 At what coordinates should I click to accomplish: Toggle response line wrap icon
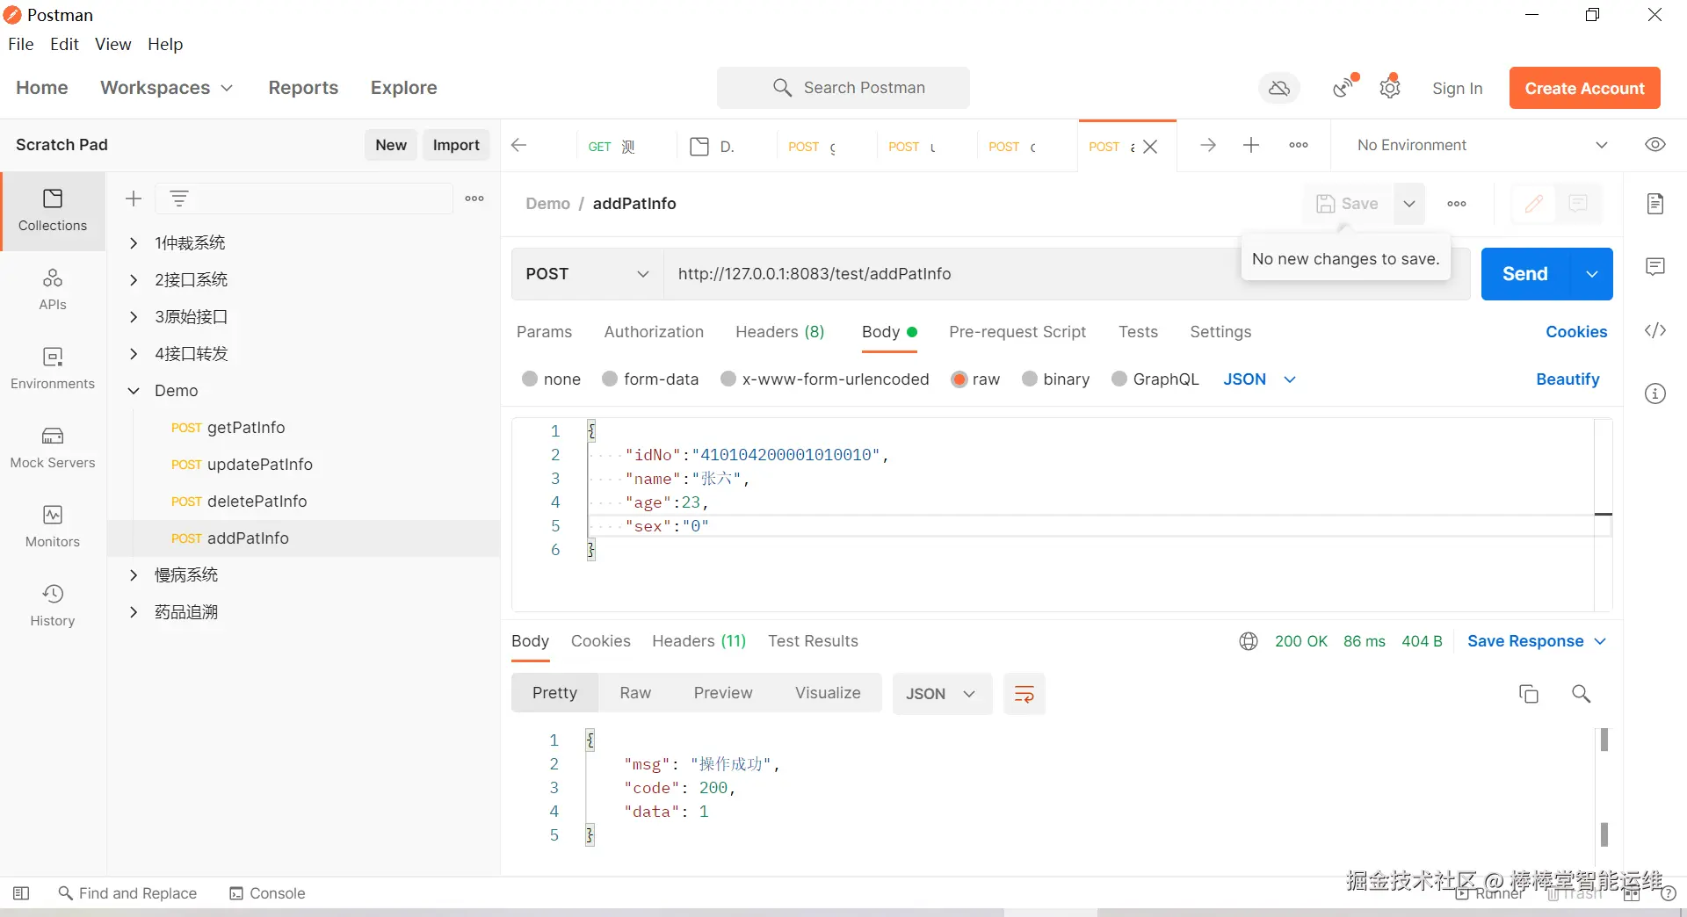pyautogui.click(x=1025, y=694)
